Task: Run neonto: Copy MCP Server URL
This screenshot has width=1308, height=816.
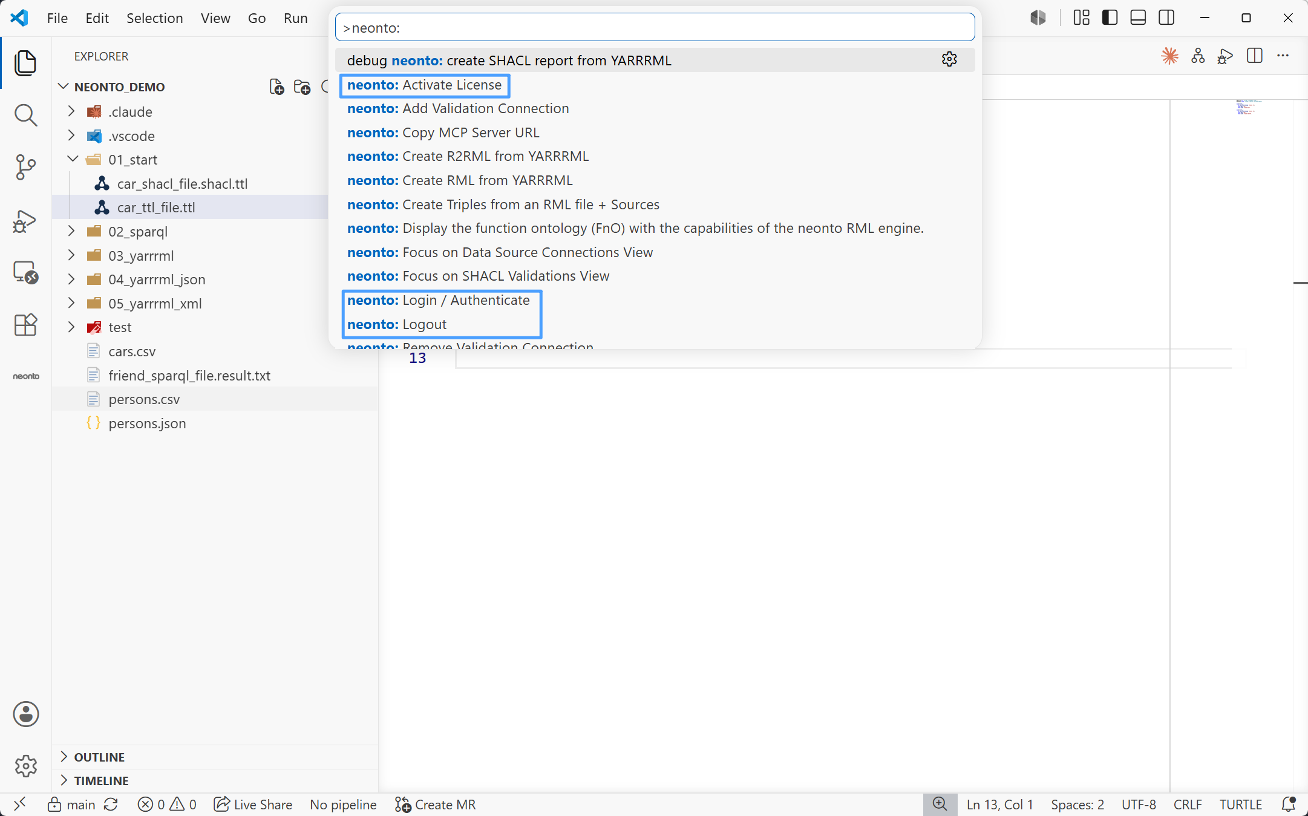Action: point(655,132)
